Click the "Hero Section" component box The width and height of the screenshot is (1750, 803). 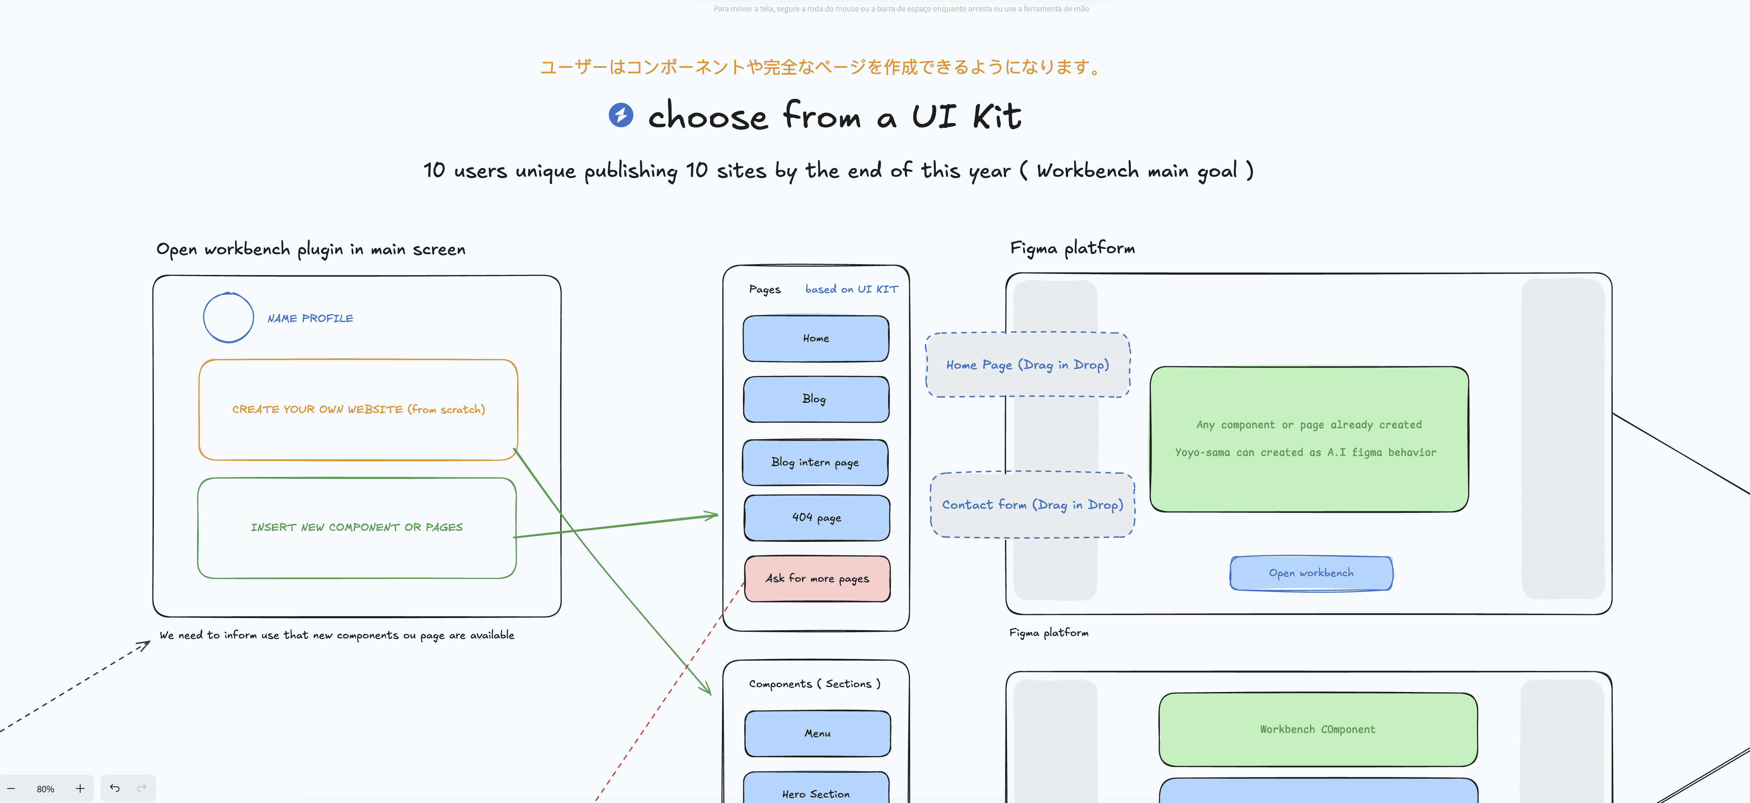pyautogui.click(x=816, y=788)
